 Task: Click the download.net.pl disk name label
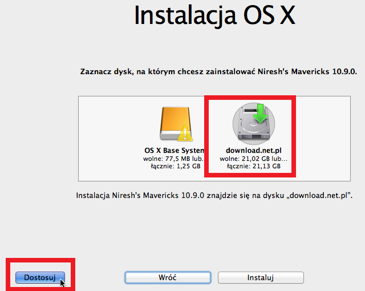(254, 151)
